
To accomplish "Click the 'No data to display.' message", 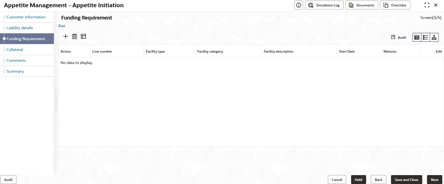I will 77,63.
